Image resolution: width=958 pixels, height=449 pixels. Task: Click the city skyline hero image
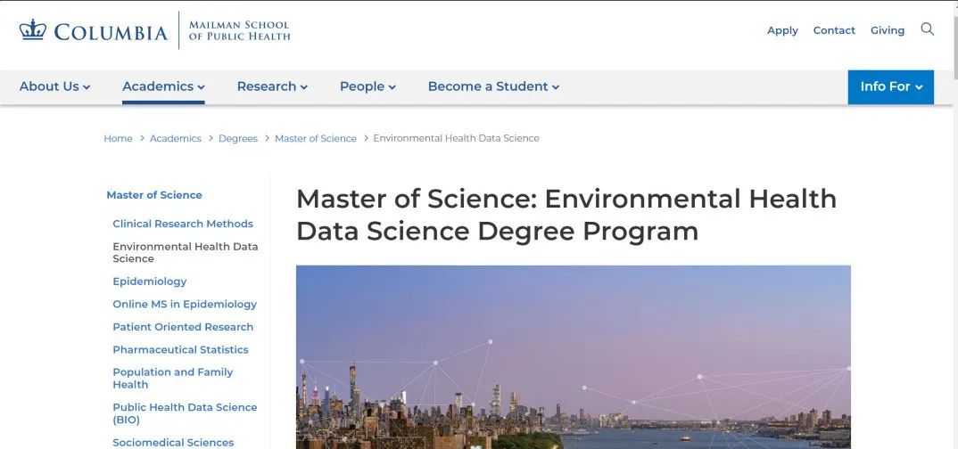point(573,356)
